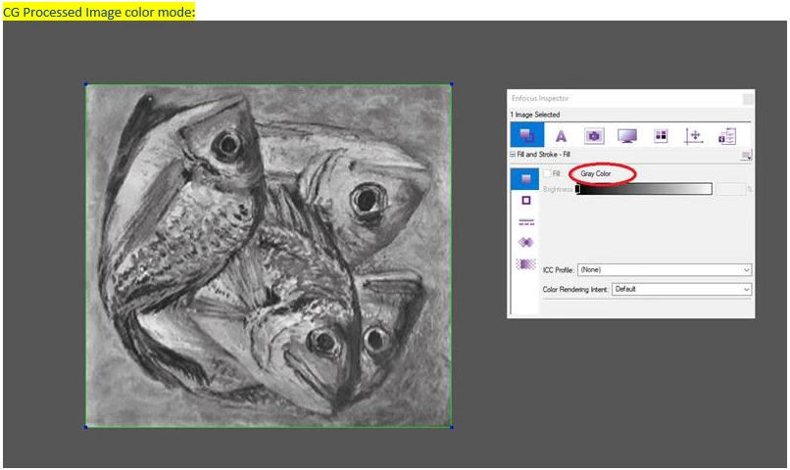Viewport: 790px width, 470px height.
Task: Open the Position axis icon in Inspector
Action: pyautogui.click(x=694, y=136)
